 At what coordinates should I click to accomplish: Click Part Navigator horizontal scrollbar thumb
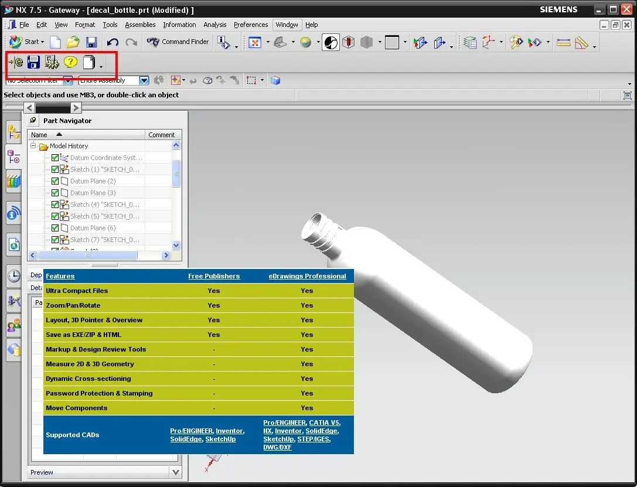(88, 255)
